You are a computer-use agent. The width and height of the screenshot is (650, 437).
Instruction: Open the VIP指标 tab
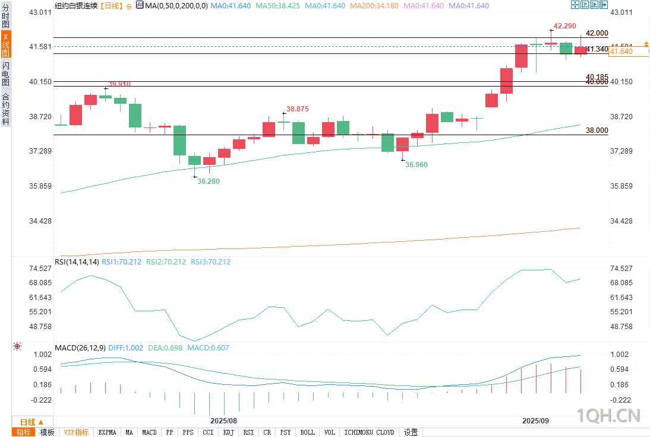coord(76,432)
